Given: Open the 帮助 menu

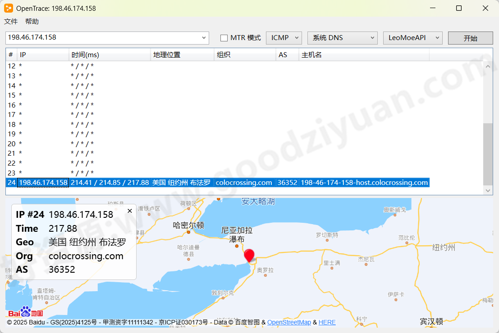Looking at the screenshot, I should 32,21.
